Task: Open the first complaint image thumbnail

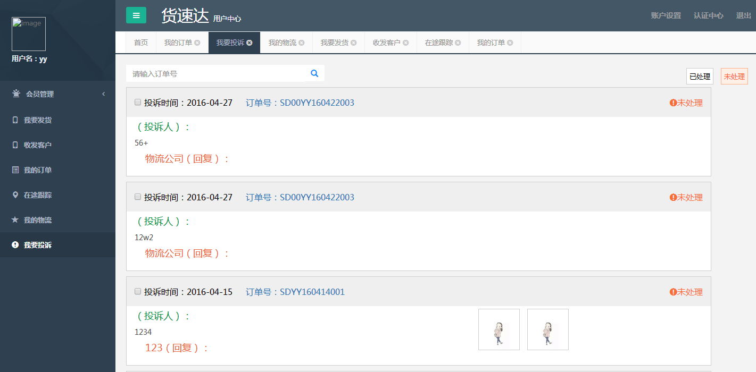Action: (499, 329)
